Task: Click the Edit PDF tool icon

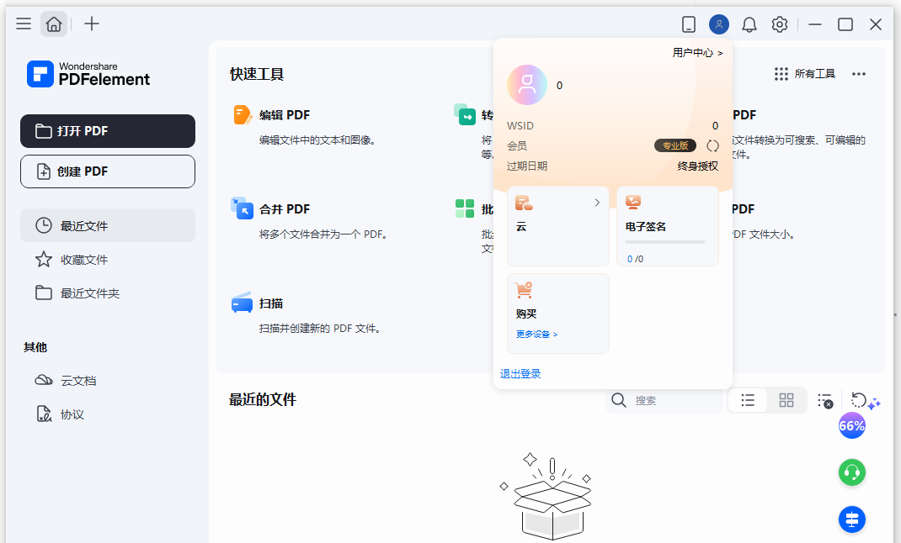Action: [243, 115]
